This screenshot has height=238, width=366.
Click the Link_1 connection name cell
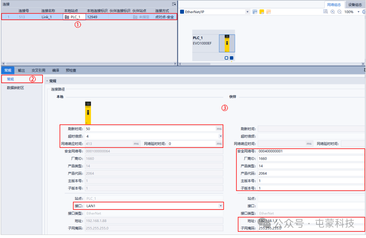(51, 17)
